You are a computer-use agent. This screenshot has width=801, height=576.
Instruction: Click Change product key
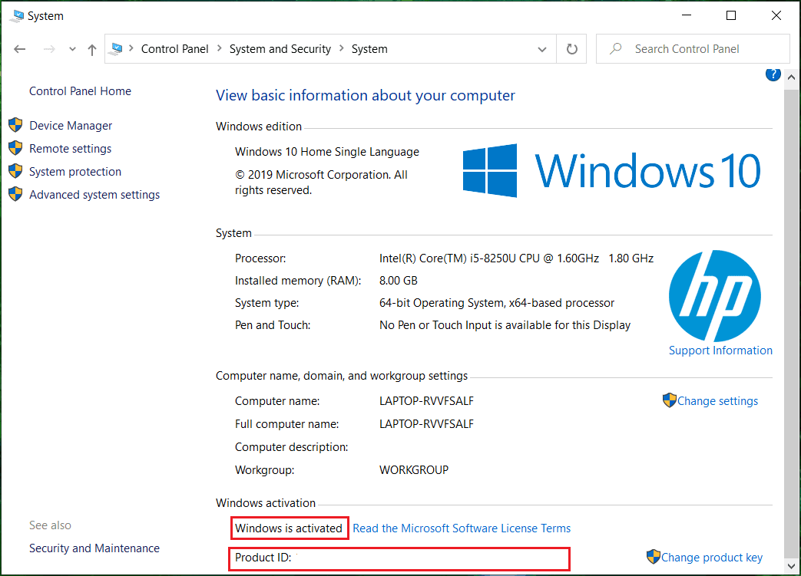[x=710, y=557]
